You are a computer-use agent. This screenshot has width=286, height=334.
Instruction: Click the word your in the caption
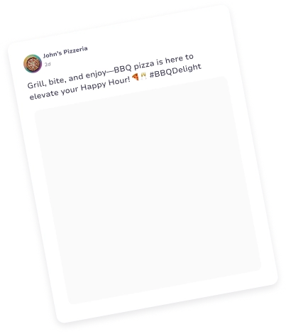(70, 91)
